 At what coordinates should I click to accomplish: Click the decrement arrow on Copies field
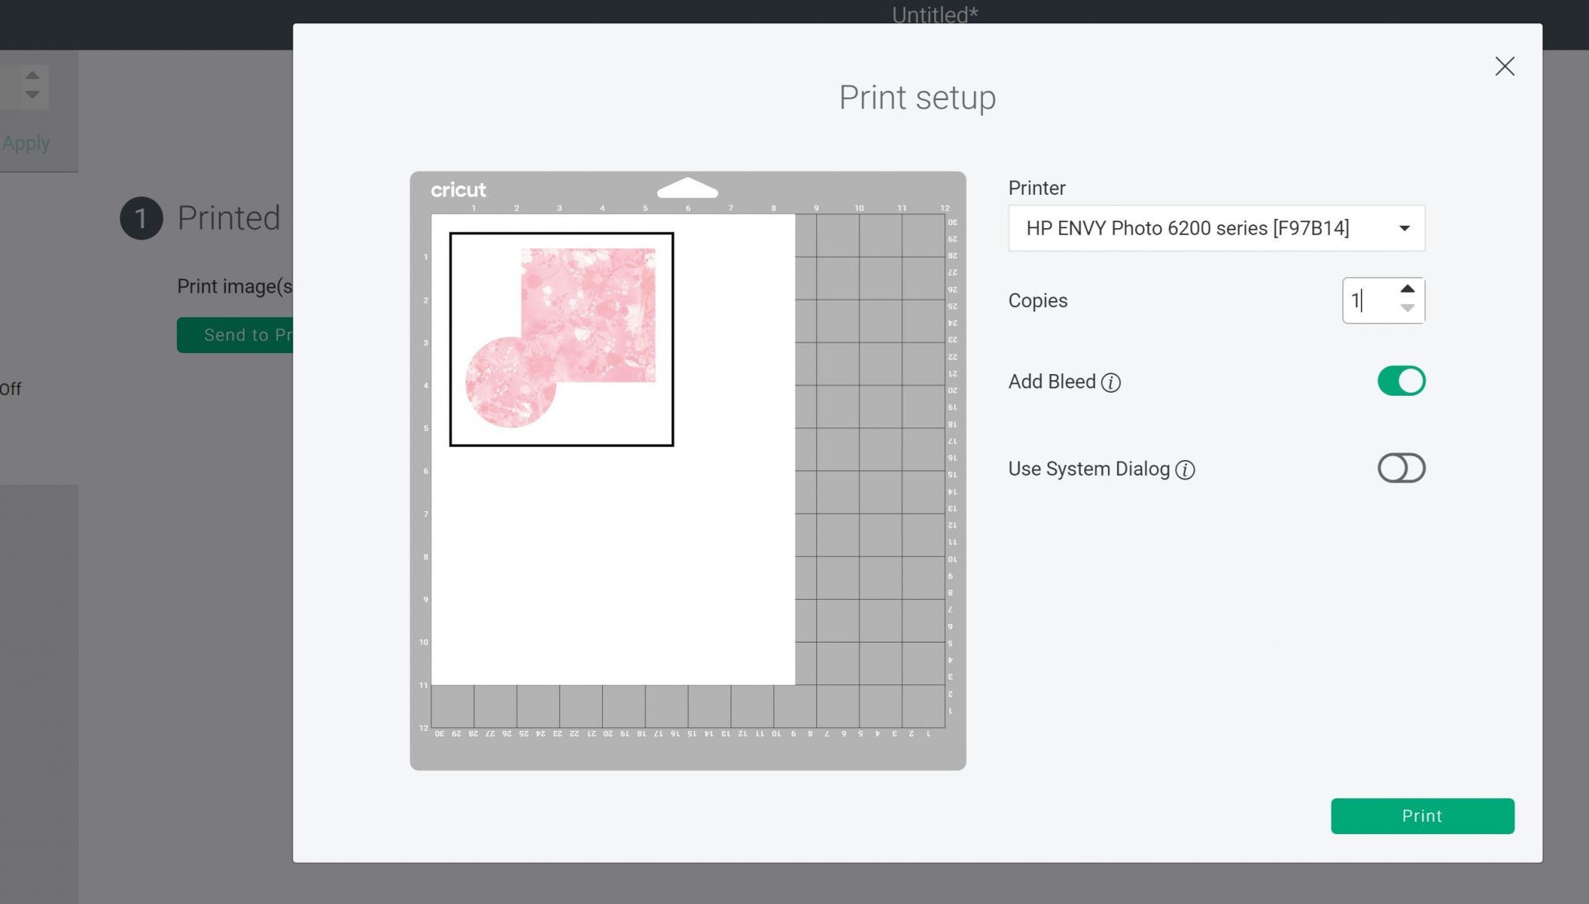(1407, 310)
